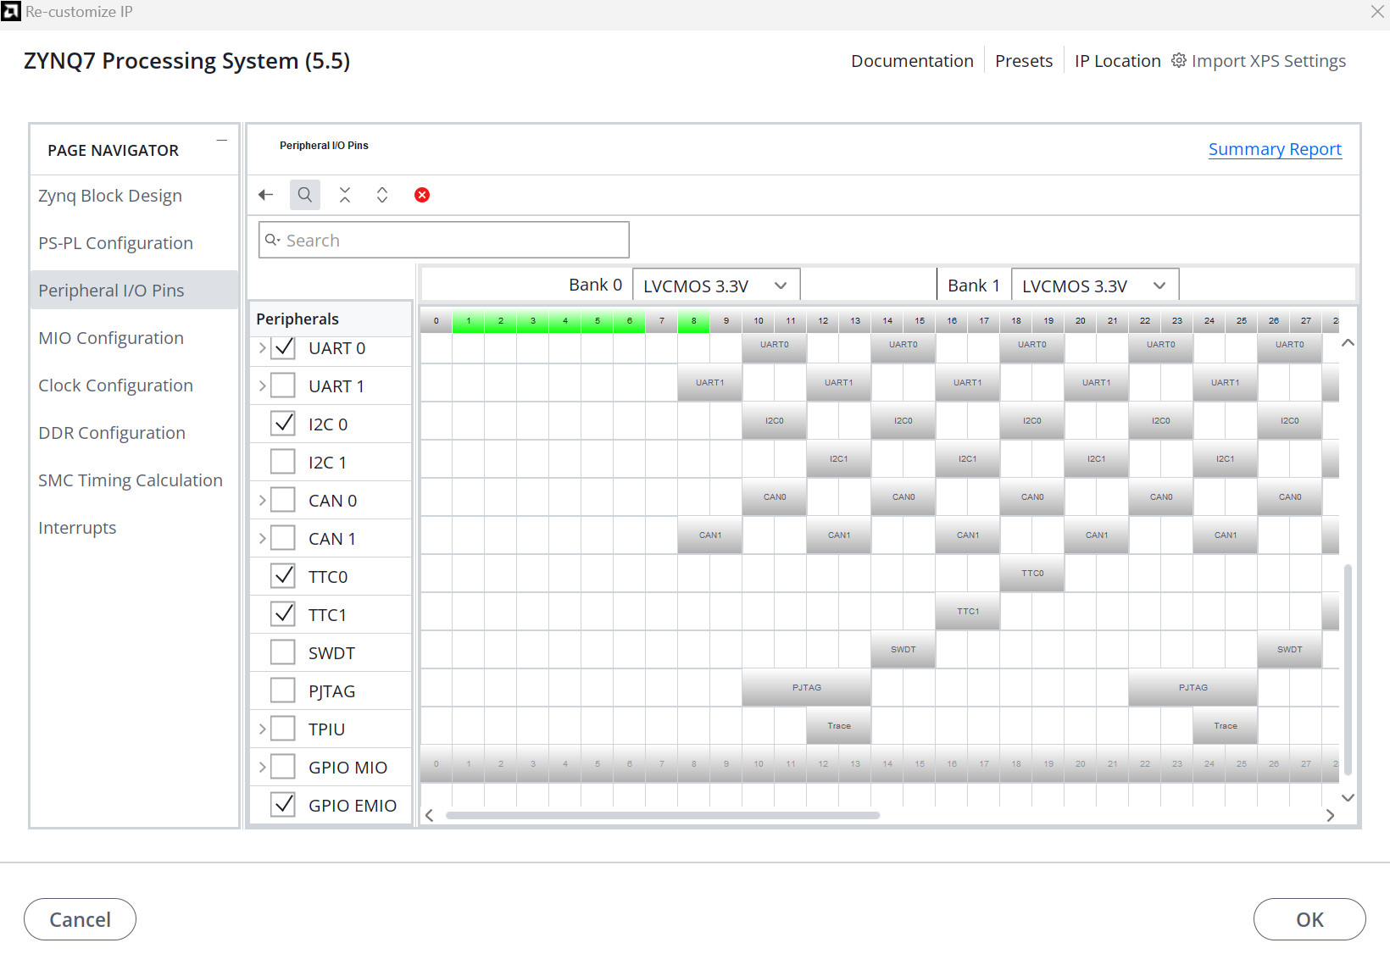Image resolution: width=1390 pixels, height=965 pixels.
Task: Click the expand all toolbar icon
Action: [382, 195]
